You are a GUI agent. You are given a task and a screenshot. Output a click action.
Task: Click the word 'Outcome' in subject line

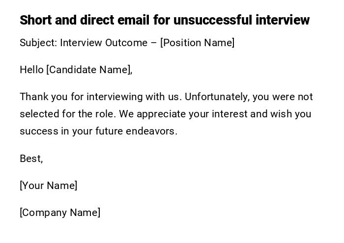tap(126, 43)
